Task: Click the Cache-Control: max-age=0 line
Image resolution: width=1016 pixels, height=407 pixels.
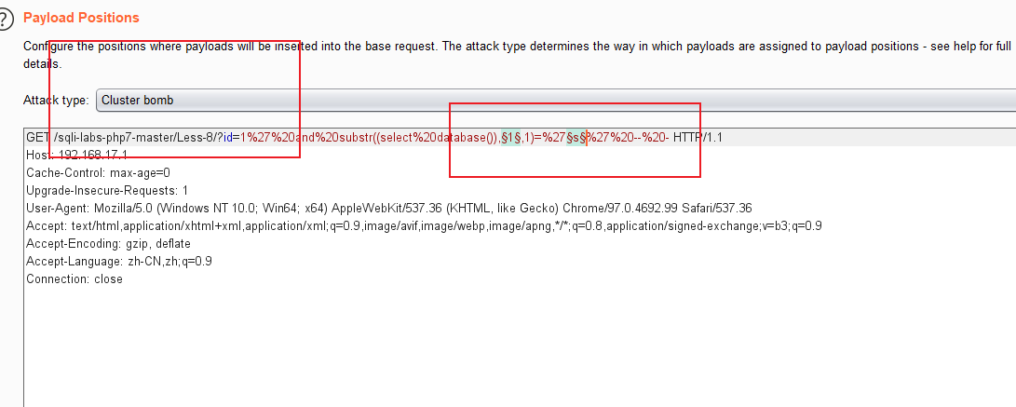Action: pyautogui.click(x=98, y=173)
